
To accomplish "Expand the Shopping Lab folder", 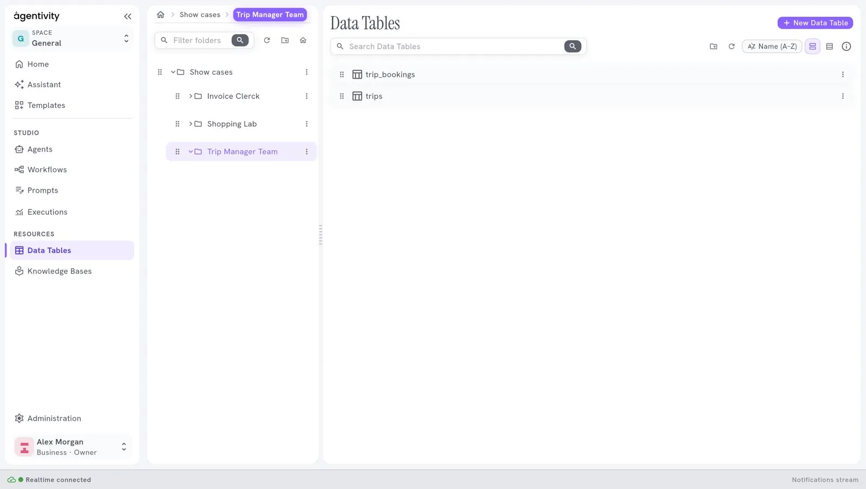I will (x=191, y=124).
